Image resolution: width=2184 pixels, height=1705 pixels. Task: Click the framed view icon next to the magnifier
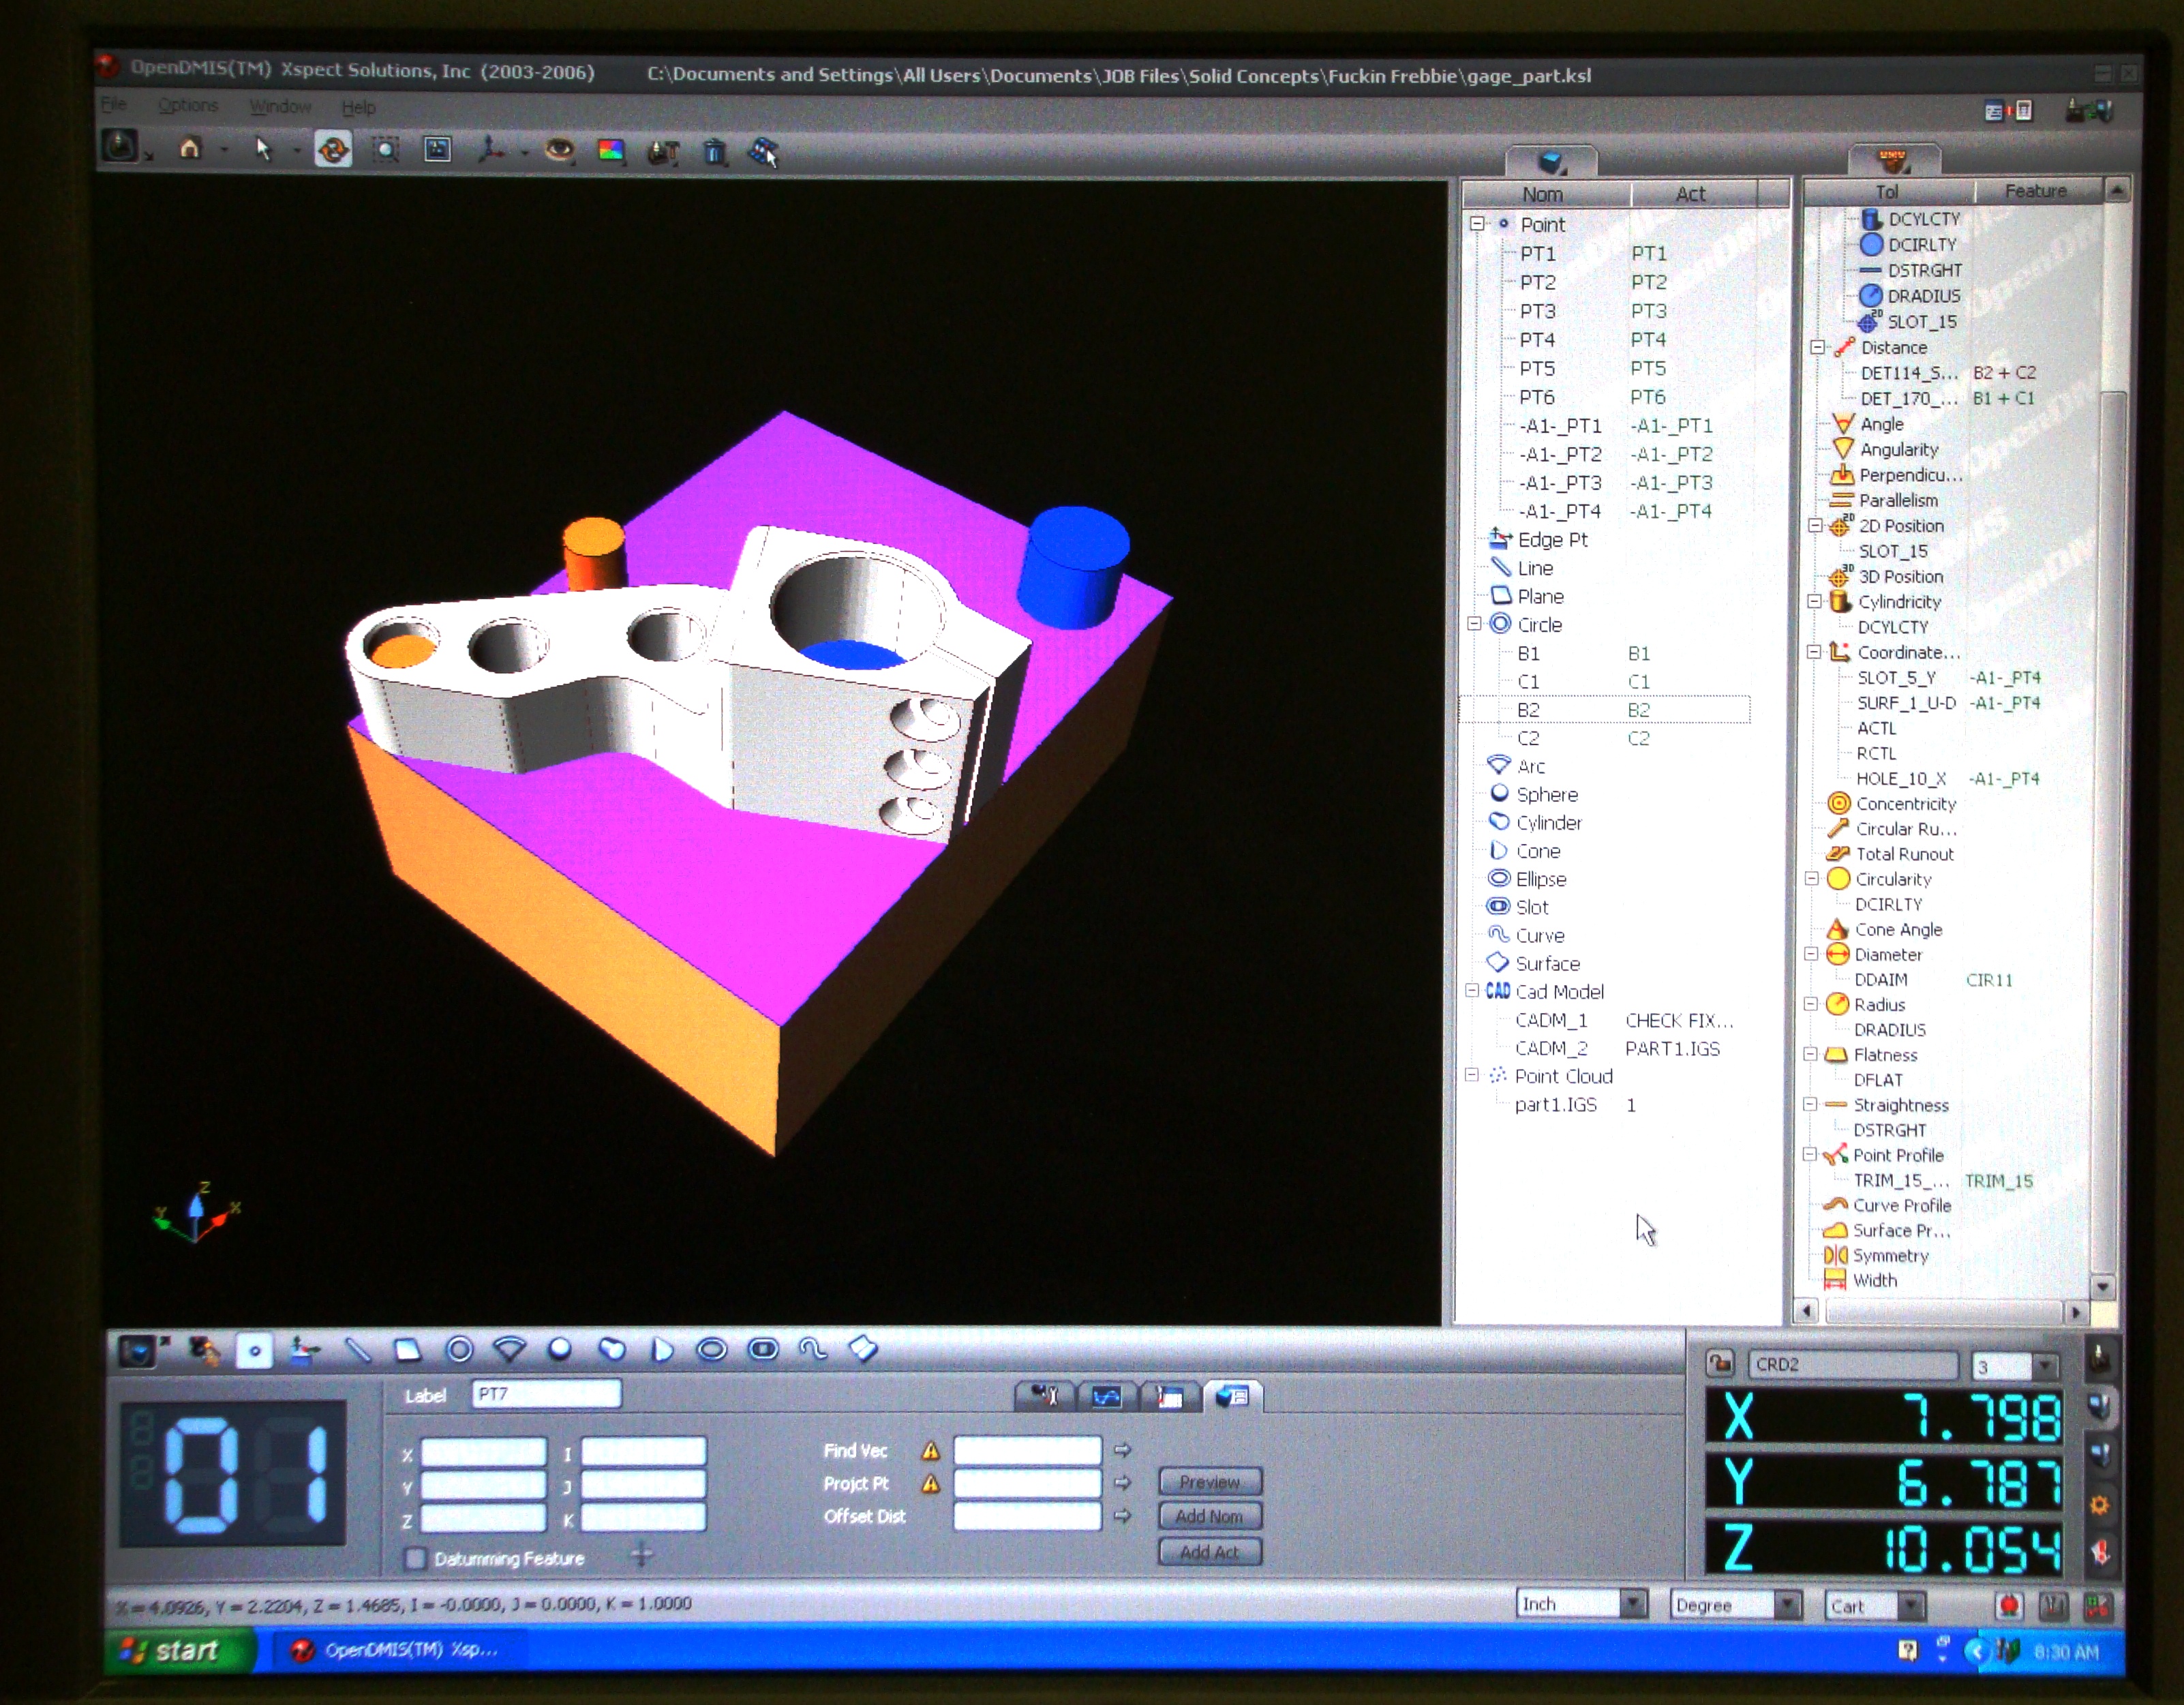click(437, 150)
